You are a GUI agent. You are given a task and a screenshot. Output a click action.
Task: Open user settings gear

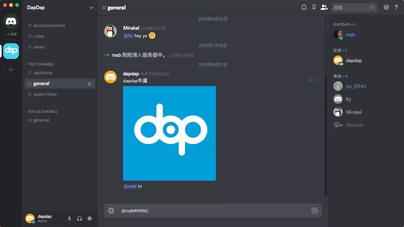[x=89, y=218]
